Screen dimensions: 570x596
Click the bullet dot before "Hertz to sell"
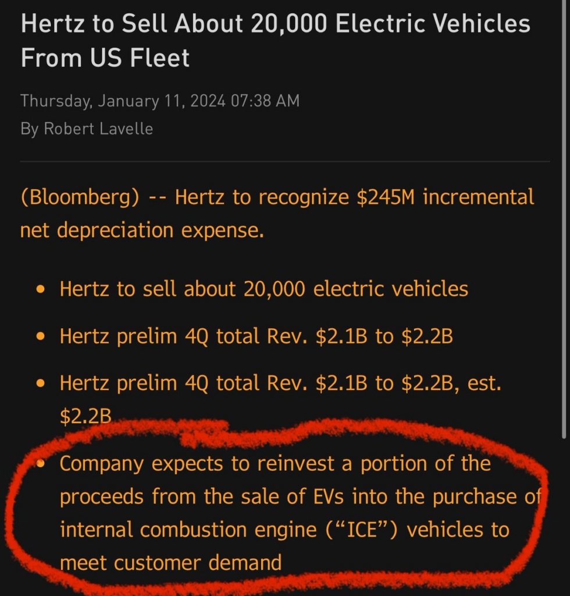pos(40,289)
